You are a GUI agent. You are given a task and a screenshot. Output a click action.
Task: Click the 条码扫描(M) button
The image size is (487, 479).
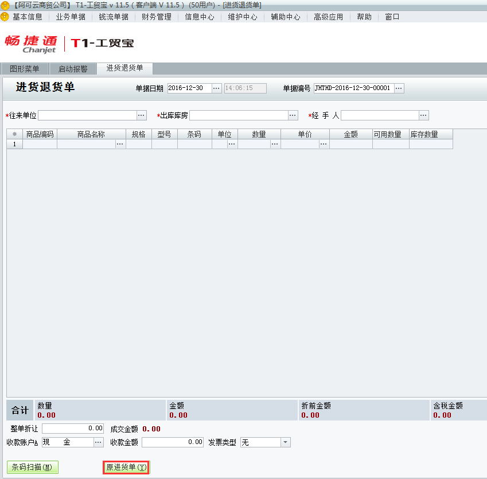tap(33, 467)
